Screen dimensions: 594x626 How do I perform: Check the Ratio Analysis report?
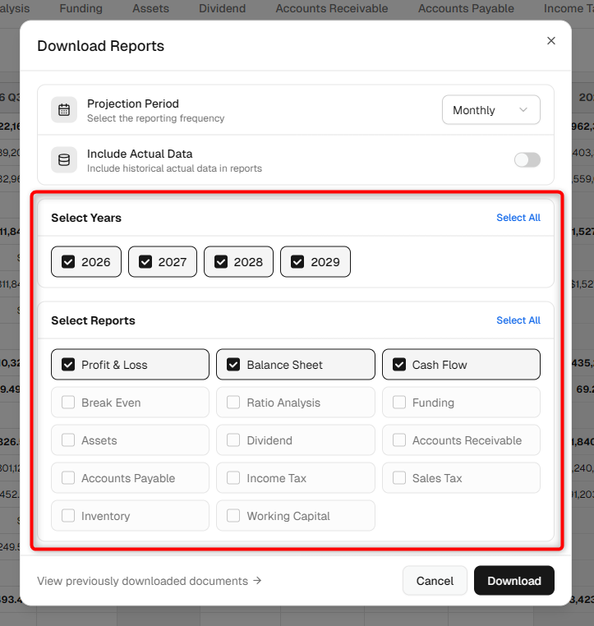(x=296, y=403)
